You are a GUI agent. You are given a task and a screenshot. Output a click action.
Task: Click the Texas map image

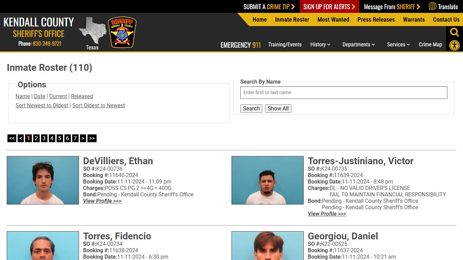[x=92, y=30]
